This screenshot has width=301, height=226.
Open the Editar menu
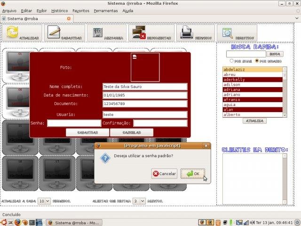tap(26, 11)
